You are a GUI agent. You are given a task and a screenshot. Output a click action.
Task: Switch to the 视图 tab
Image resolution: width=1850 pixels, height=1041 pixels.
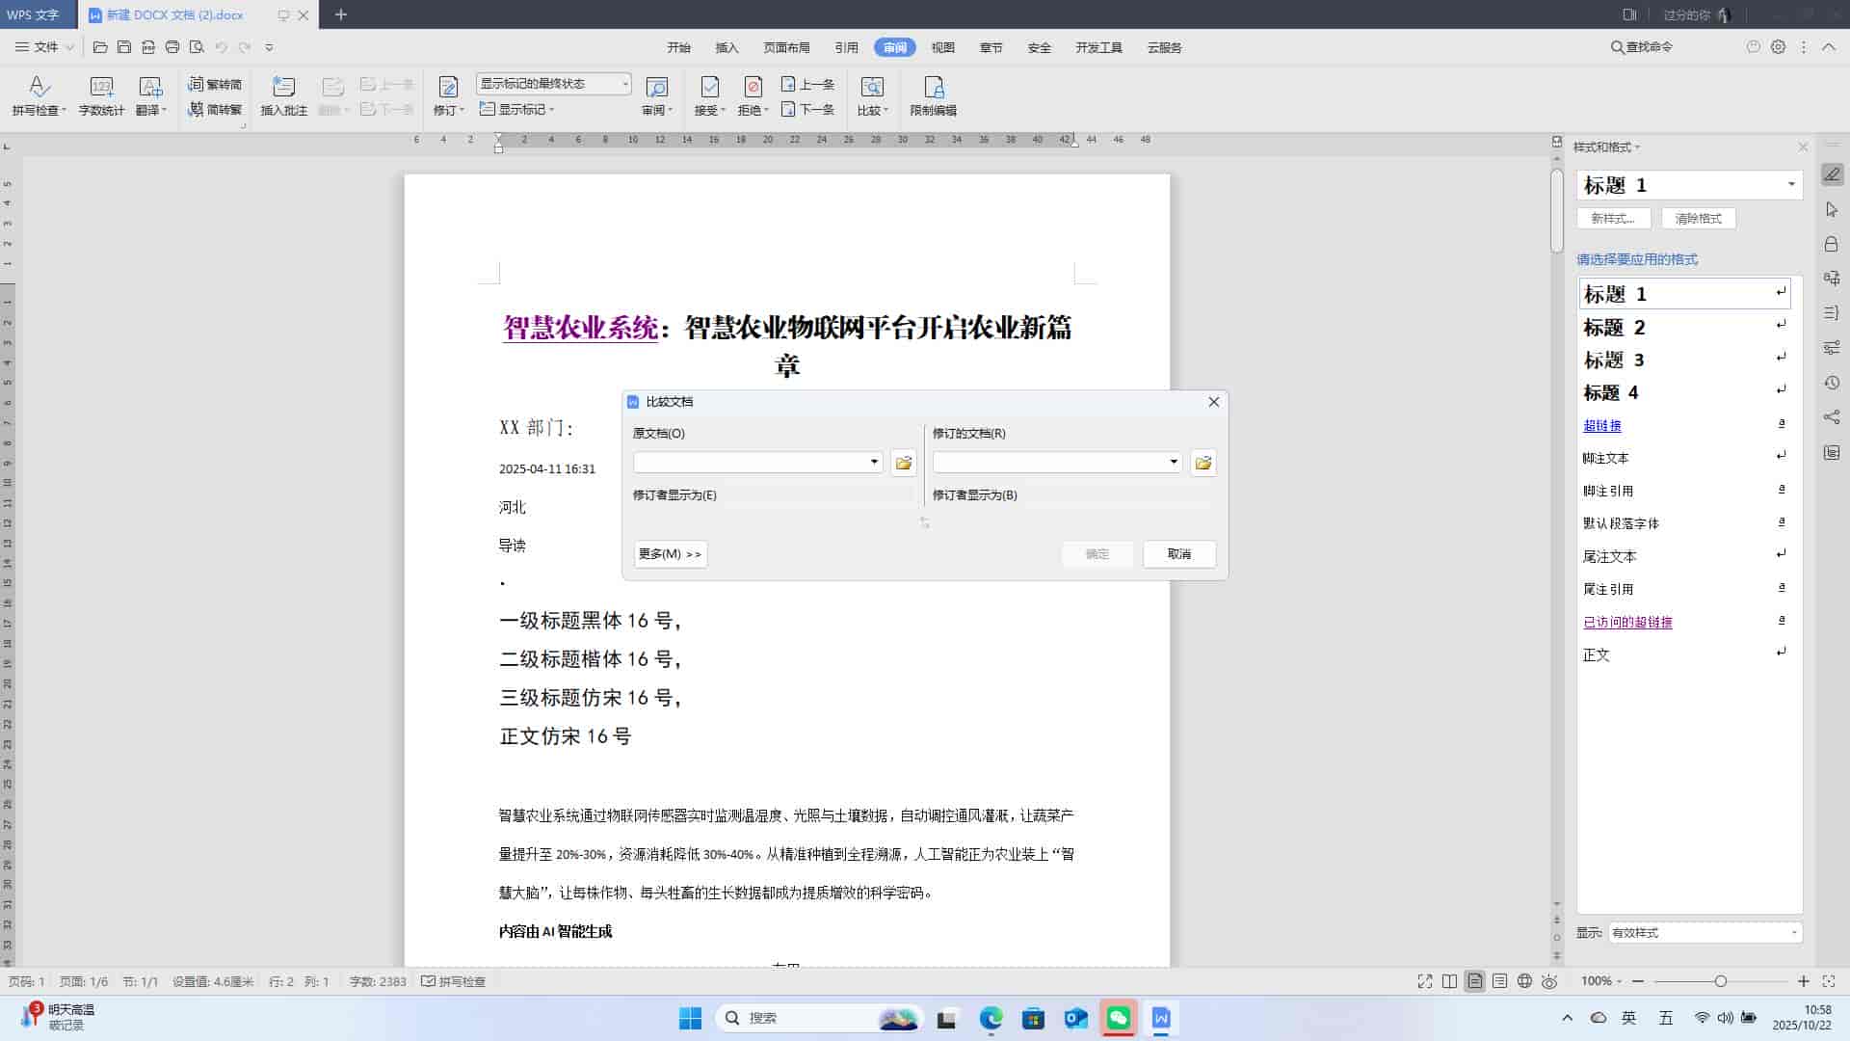click(x=942, y=47)
